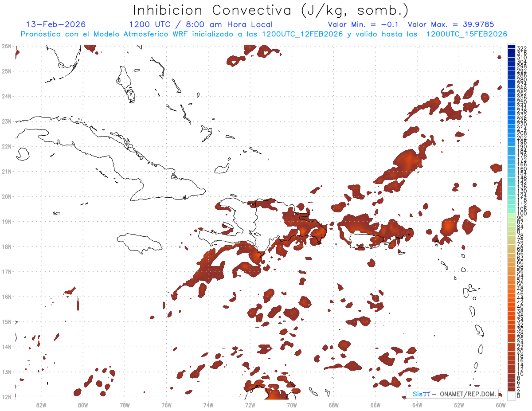Click the '1200 UTC / 8:00 am Hora Local' text
Screen dimensions: 532x411
201,24
